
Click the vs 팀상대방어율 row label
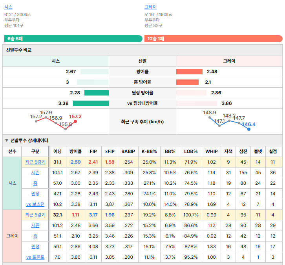(142, 103)
